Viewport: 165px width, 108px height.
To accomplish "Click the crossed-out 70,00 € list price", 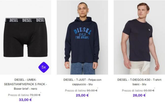I will (x=35, y=95).
